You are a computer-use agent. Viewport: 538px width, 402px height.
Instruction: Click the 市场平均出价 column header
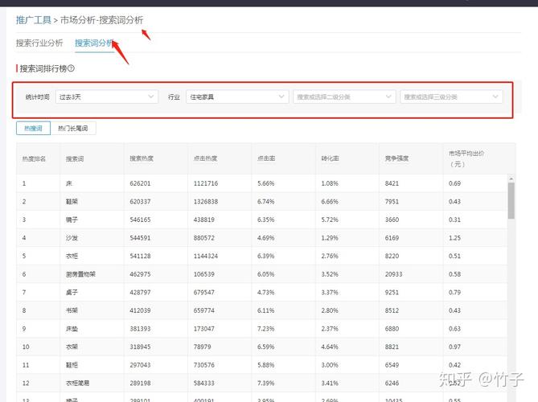(466, 158)
